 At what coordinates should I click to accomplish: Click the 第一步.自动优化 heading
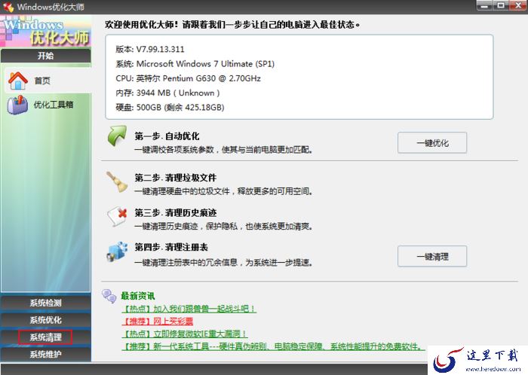pyautogui.click(x=167, y=136)
